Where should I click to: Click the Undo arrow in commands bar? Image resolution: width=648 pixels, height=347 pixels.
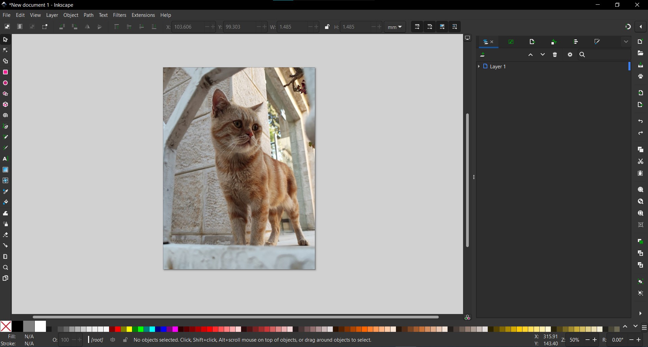pyautogui.click(x=641, y=121)
